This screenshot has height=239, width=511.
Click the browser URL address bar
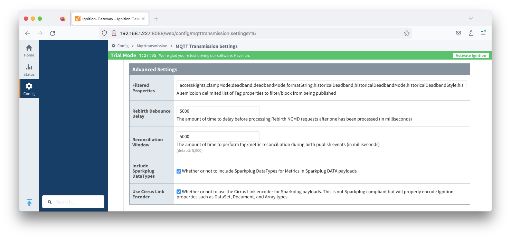[256, 33]
